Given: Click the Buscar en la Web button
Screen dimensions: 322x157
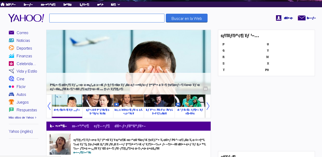Looking at the screenshot, I should click(x=187, y=18).
